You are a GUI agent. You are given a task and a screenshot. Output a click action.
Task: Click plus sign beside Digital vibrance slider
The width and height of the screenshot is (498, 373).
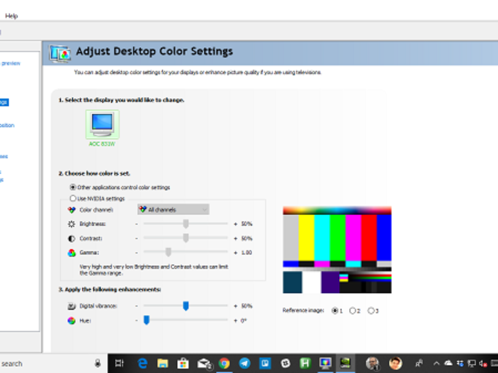pyautogui.click(x=235, y=306)
